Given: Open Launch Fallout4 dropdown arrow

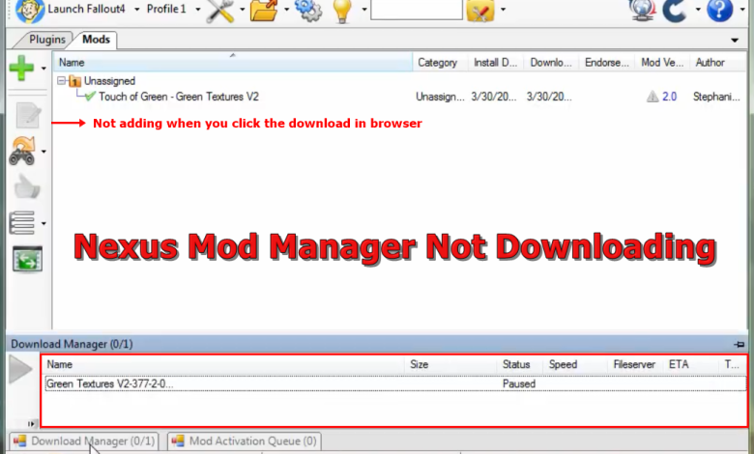Looking at the screenshot, I should [136, 9].
